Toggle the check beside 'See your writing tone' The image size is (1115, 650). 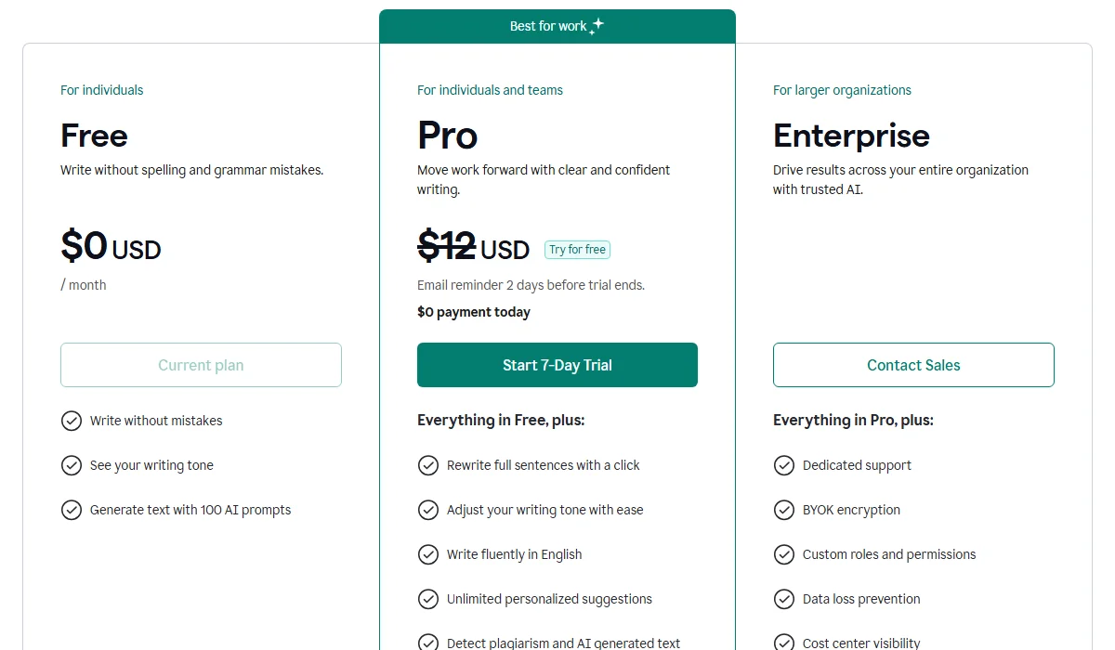[72, 465]
